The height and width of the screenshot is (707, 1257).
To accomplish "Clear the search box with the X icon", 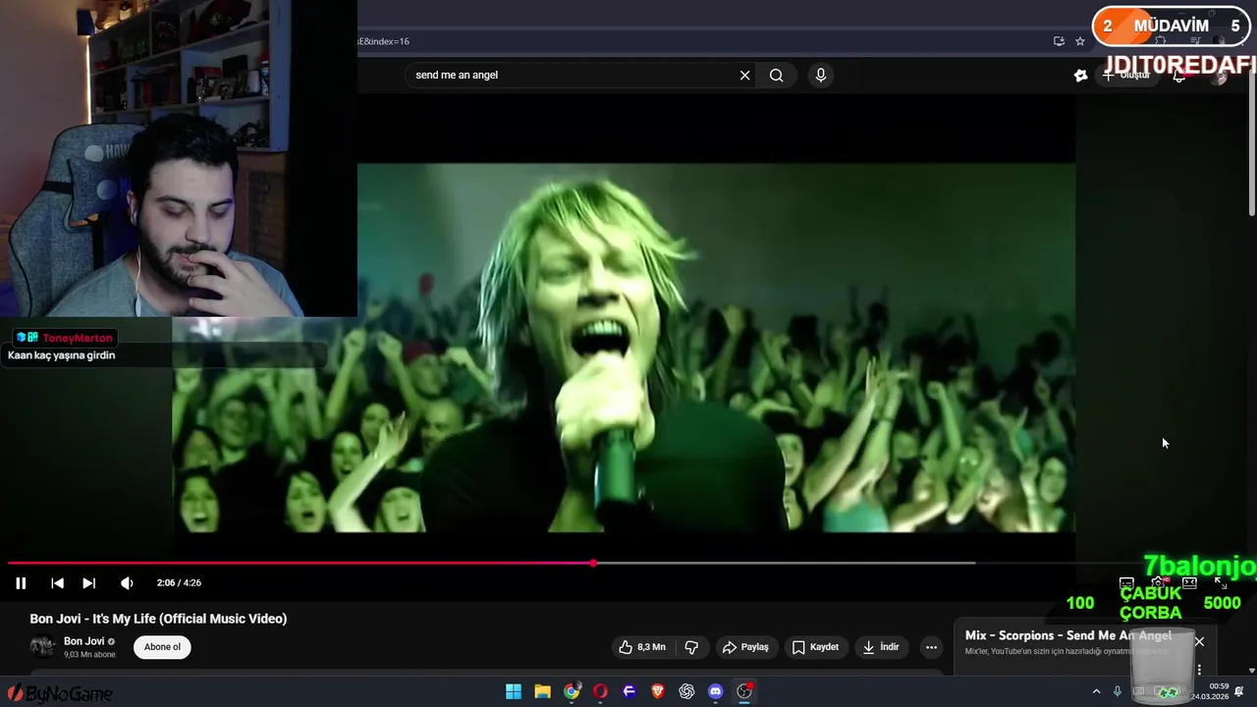I will (x=745, y=75).
